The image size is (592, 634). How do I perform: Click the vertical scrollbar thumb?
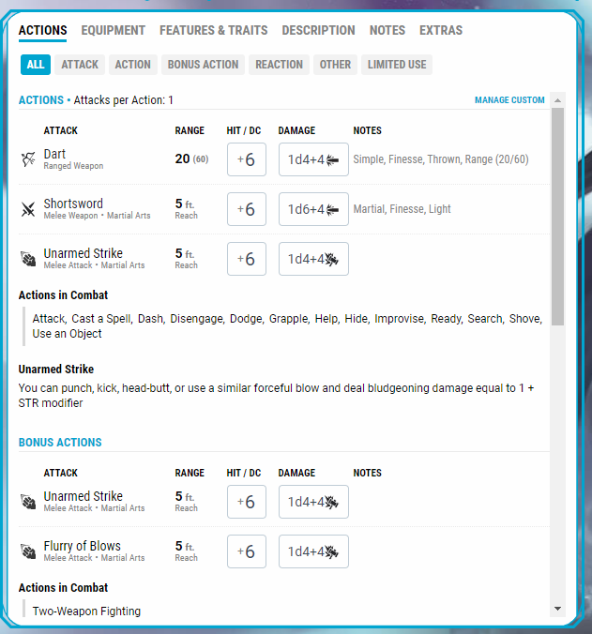(558, 217)
